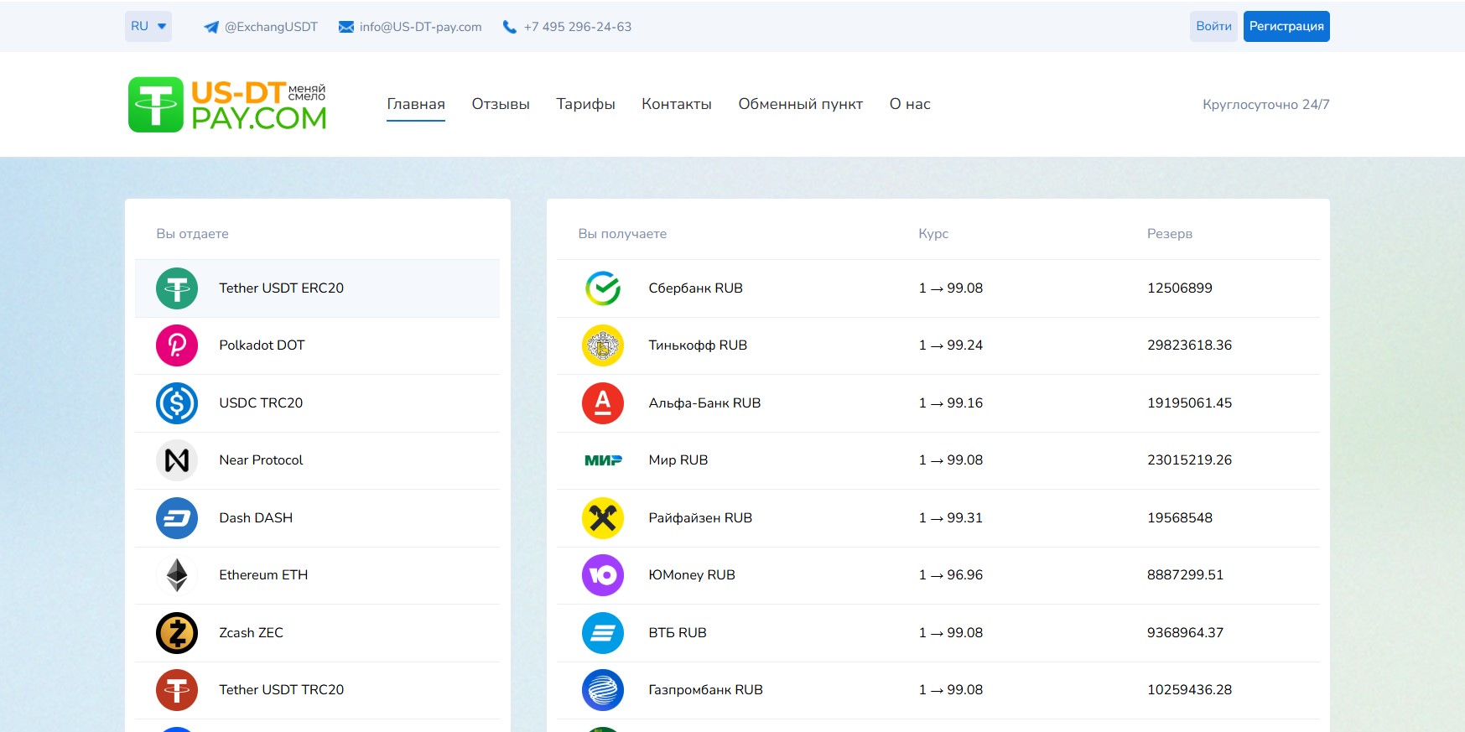Click USDC TRC20 label

click(x=261, y=403)
